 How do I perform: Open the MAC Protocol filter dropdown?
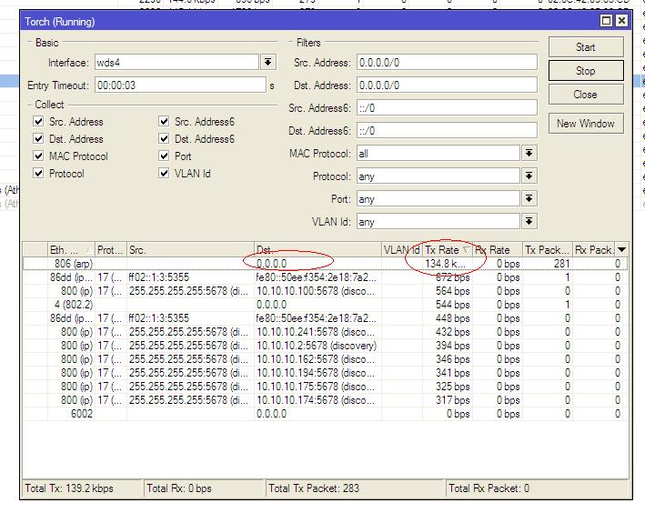point(529,154)
